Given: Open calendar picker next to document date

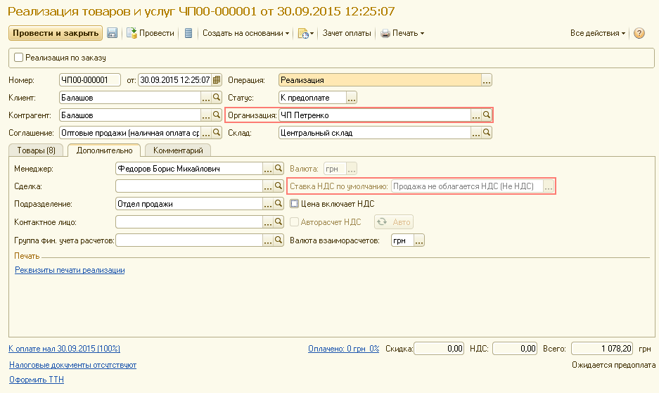Looking at the screenshot, I should (x=217, y=80).
